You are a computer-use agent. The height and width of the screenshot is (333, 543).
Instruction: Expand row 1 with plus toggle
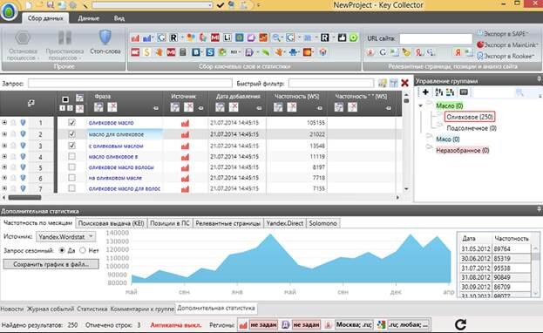point(4,122)
